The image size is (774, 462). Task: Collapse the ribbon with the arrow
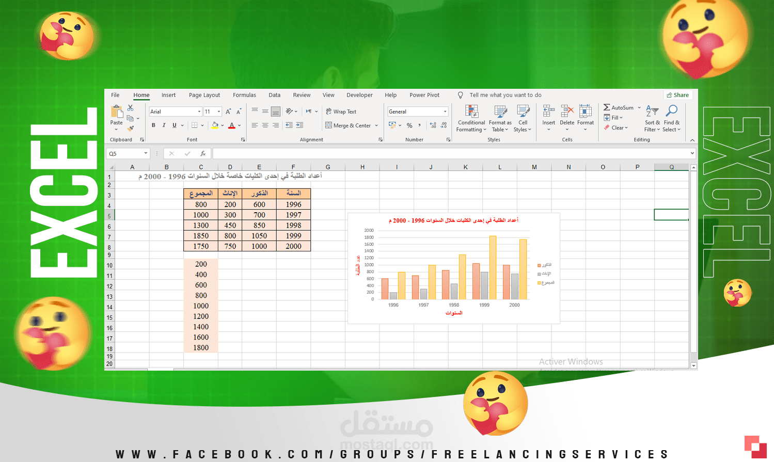point(692,140)
